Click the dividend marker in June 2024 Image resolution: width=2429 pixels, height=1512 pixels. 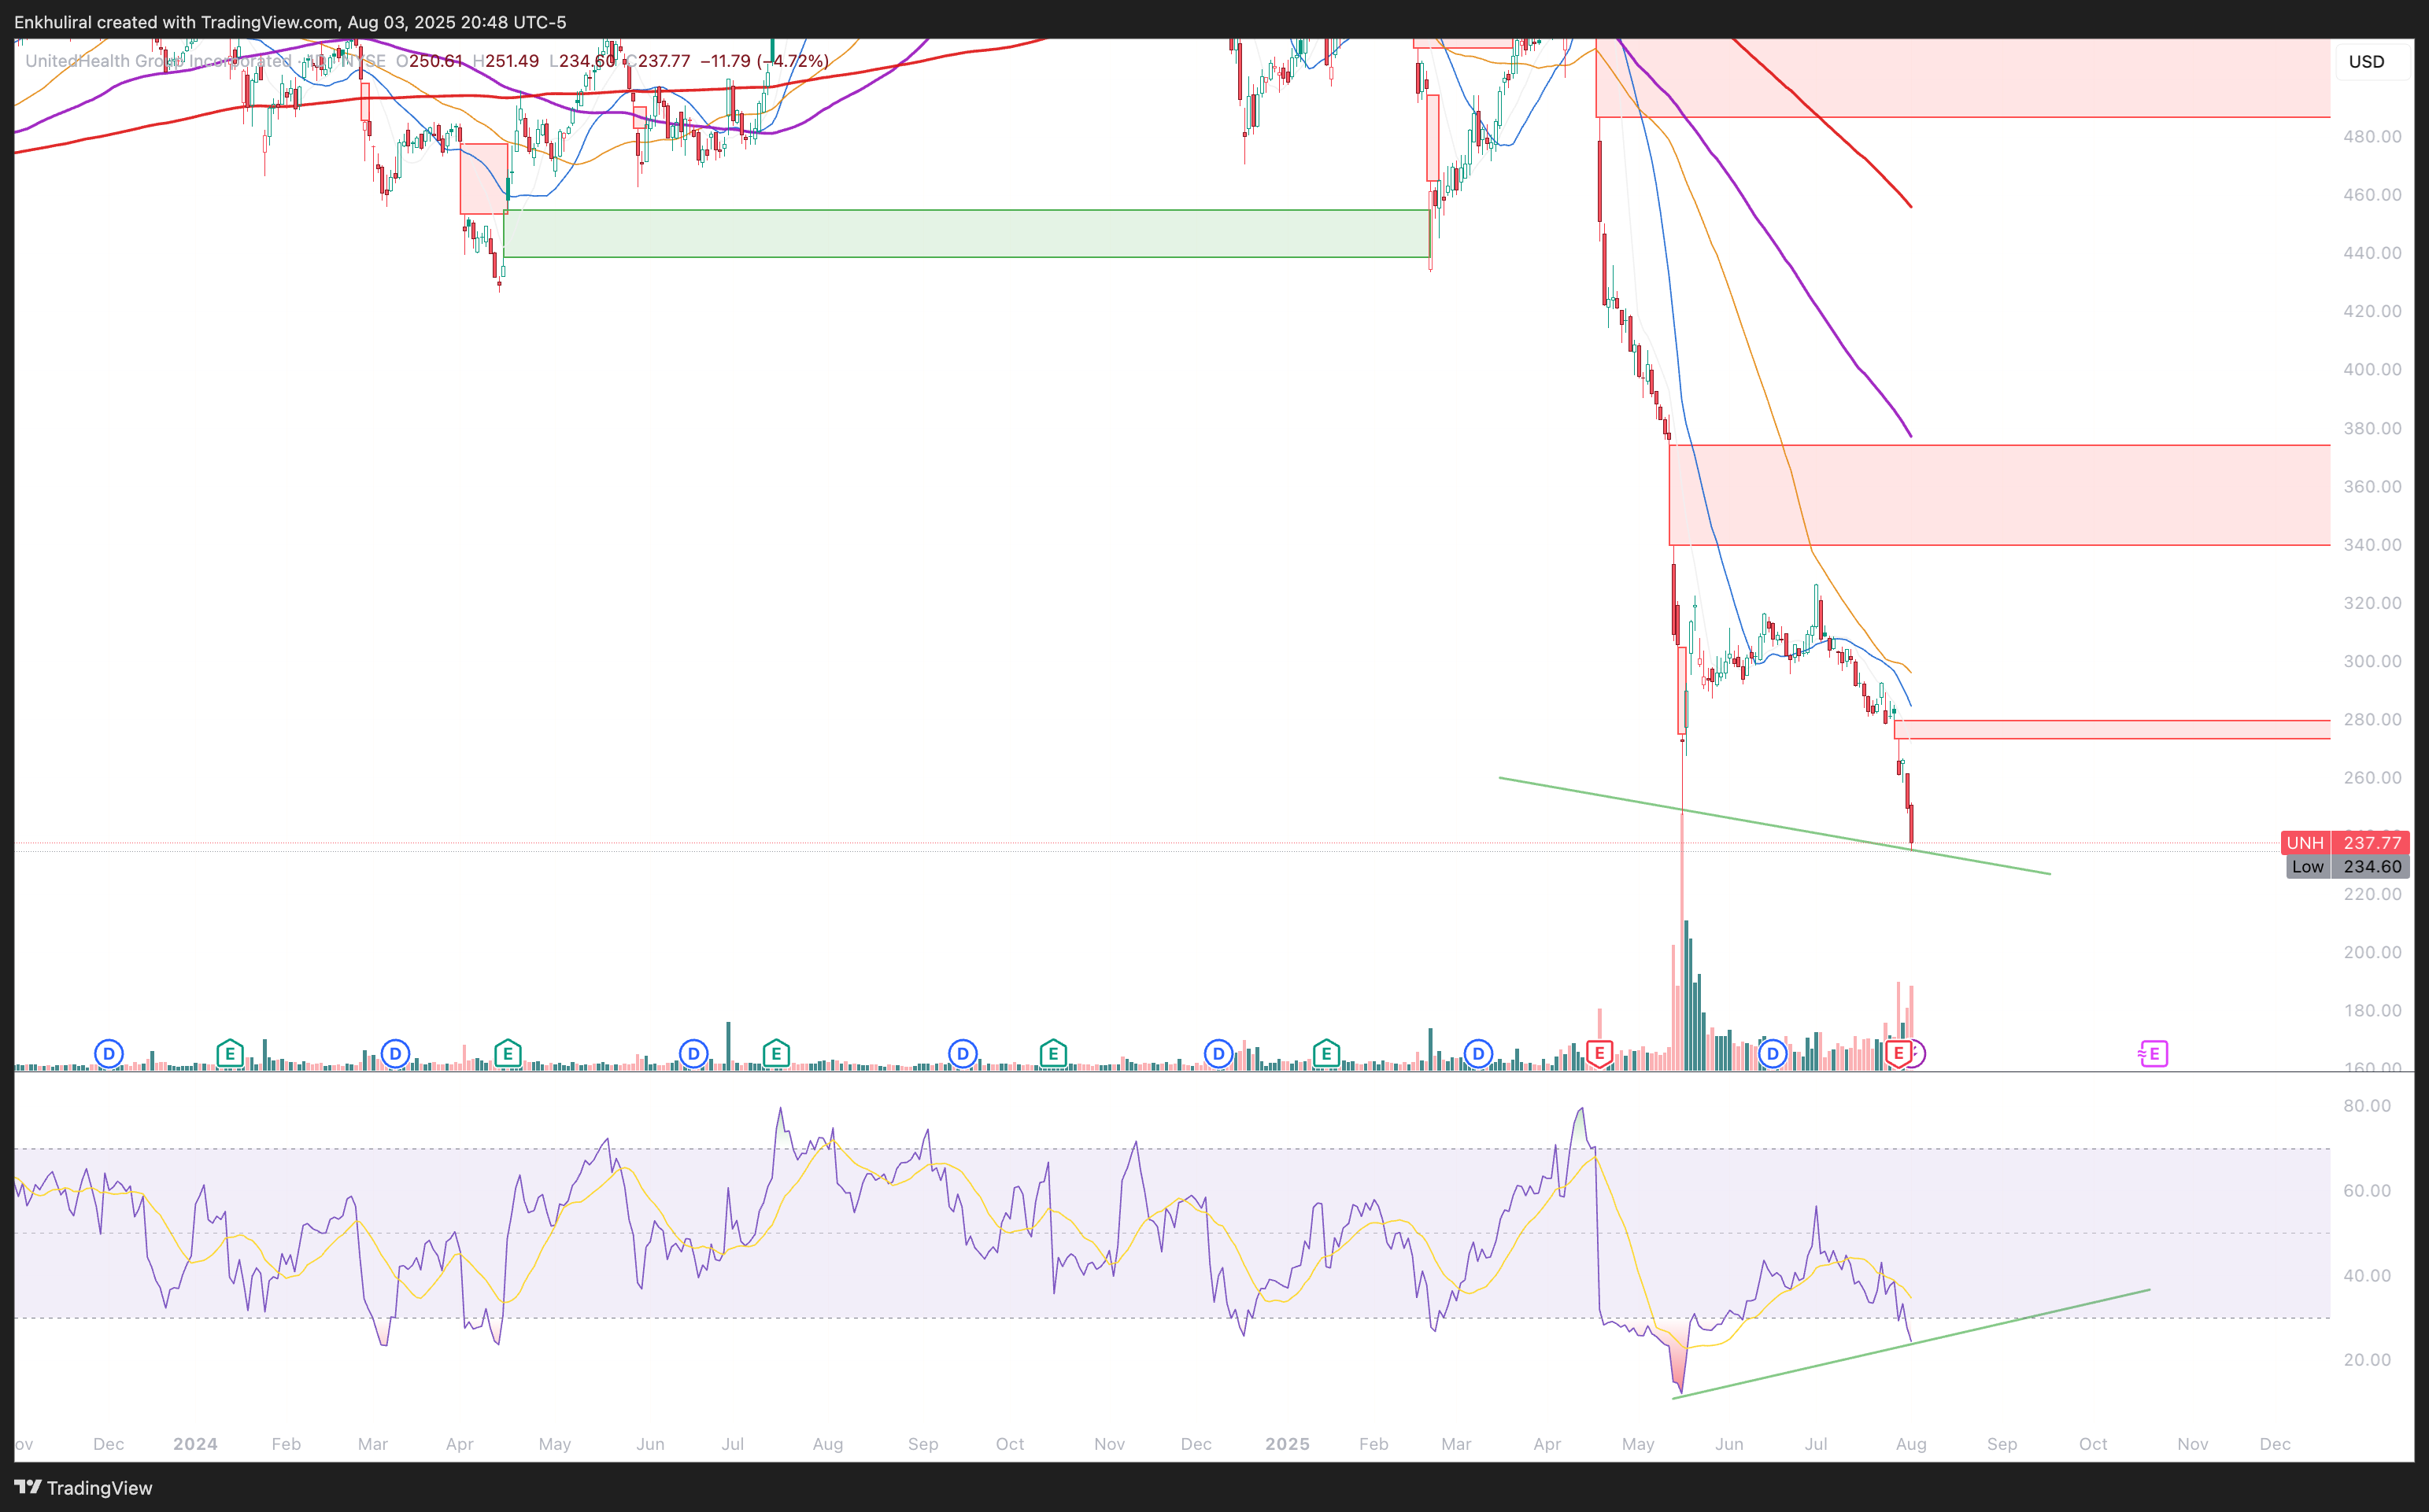tap(693, 1053)
